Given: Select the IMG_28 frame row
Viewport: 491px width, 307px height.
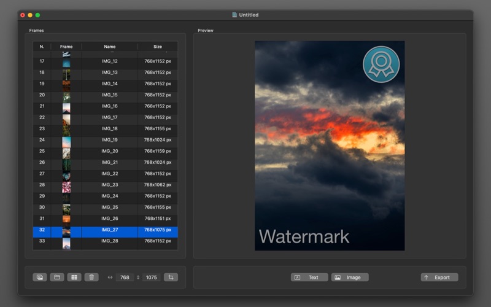Looking at the screenshot, I should click(x=109, y=241).
